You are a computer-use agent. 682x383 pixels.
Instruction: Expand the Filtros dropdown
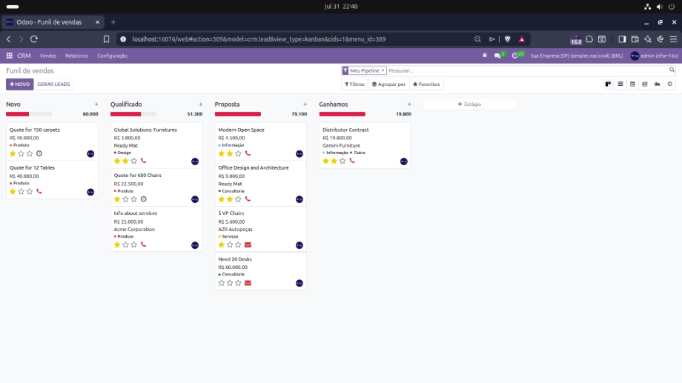[x=355, y=84]
